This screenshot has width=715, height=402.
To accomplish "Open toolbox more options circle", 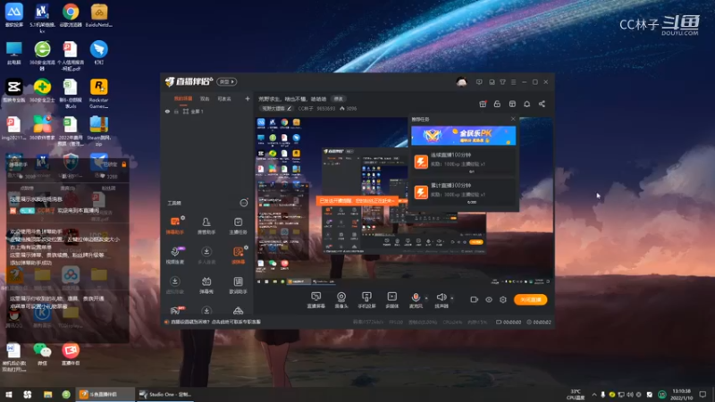I will (244, 203).
